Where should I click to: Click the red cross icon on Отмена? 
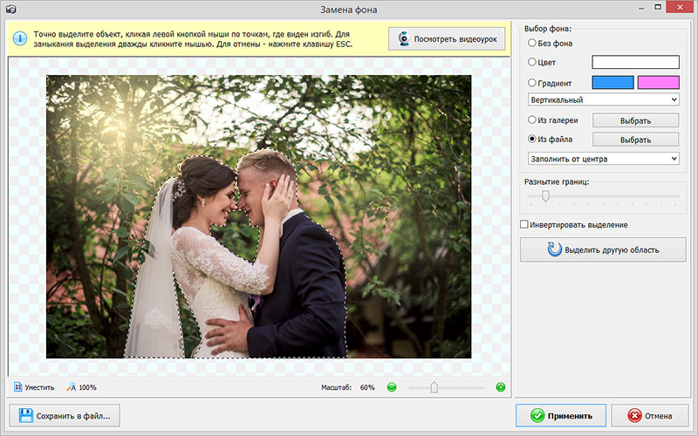pos(634,416)
